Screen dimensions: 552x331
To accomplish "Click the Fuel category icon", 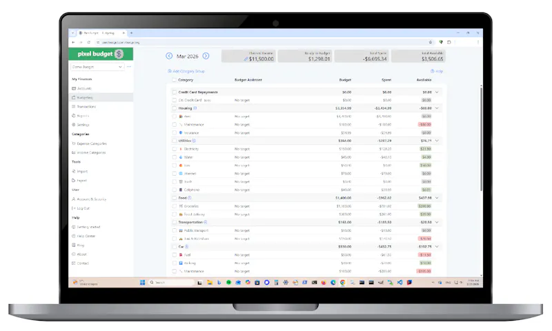I will (181, 254).
